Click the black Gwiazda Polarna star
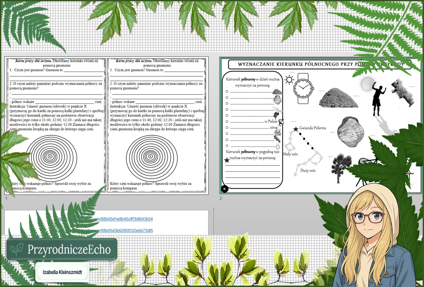424x287 pixels. point(296,129)
